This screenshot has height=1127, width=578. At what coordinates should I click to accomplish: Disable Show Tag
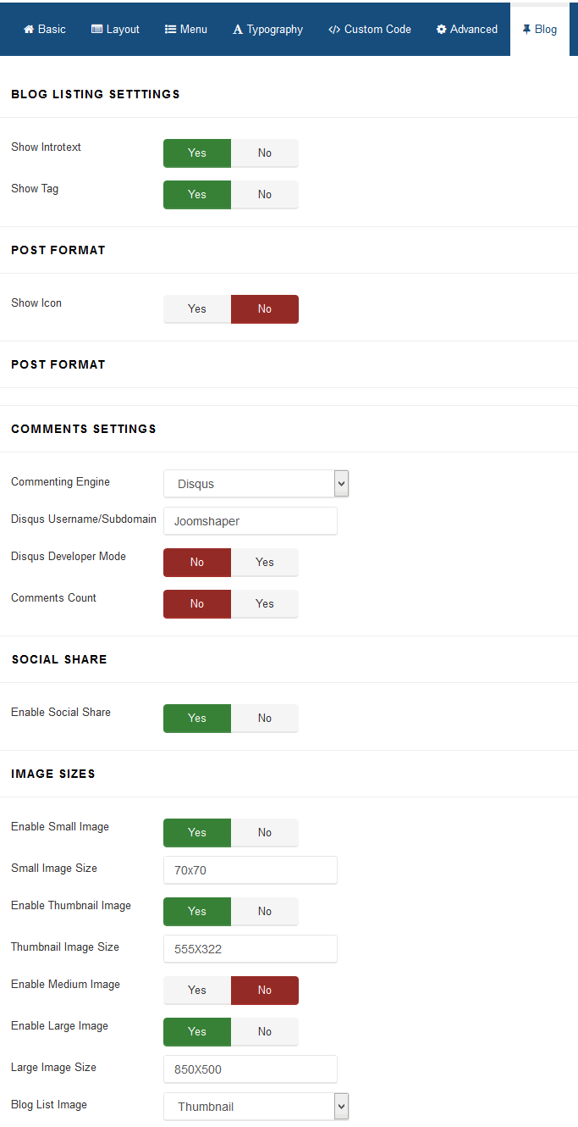(x=265, y=195)
